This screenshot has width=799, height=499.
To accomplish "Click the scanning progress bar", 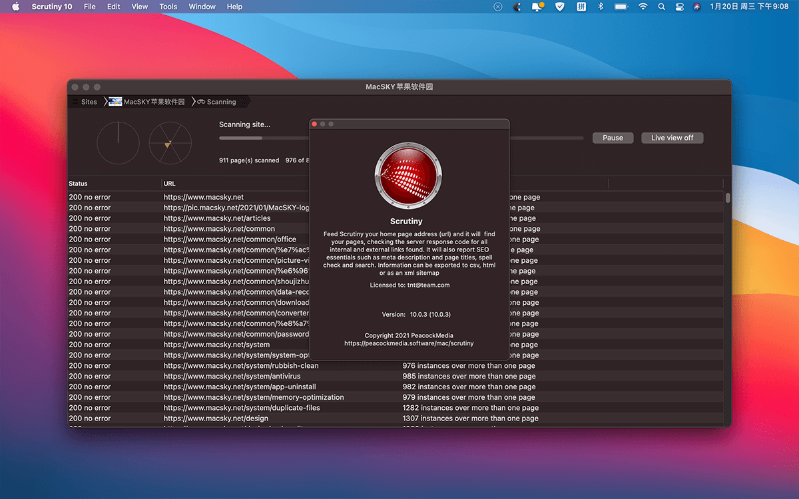I will [x=401, y=138].
